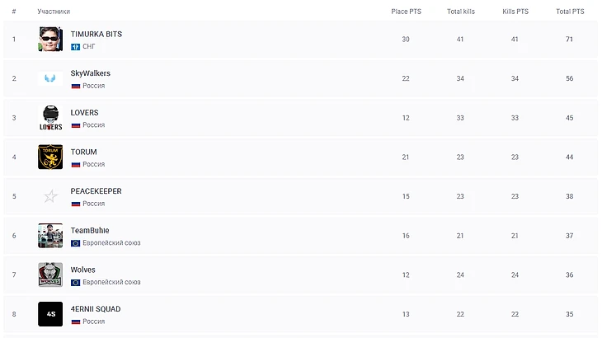Sort by Place PTS column header
The image size is (602, 338).
405,12
